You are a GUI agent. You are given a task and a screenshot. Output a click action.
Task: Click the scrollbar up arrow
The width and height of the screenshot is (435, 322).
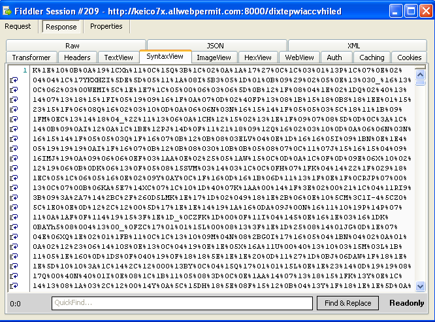click(x=421, y=69)
